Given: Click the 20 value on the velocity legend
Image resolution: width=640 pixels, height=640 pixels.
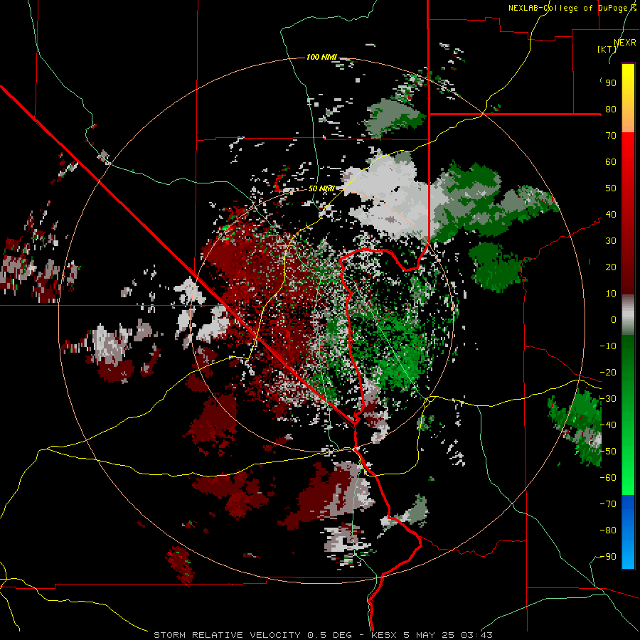Looking at the screenshot, I should click(x=611, y=267).
